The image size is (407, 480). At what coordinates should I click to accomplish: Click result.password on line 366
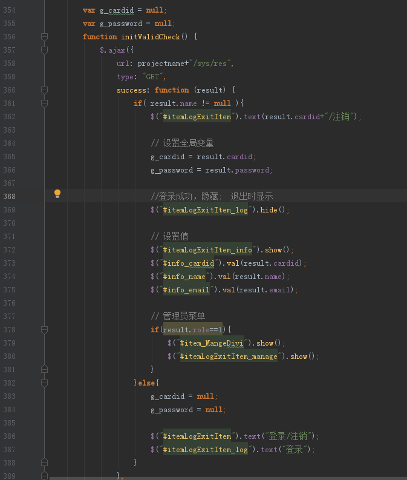click(x=237, y=170)
